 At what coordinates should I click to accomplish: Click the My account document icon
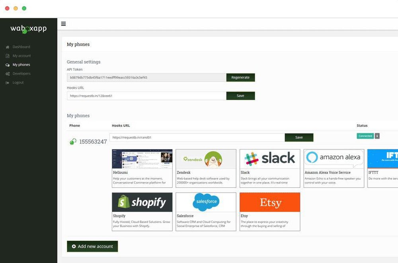tap(8, 56)
